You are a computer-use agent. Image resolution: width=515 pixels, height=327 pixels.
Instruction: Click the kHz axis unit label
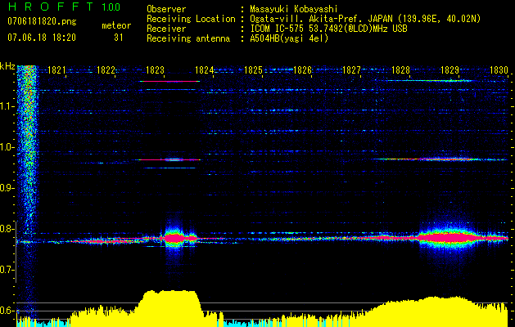click(x=7, y=66)
